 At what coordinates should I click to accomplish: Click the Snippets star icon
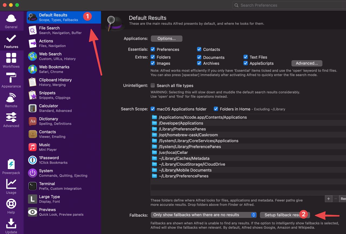[x=33, y=95]
